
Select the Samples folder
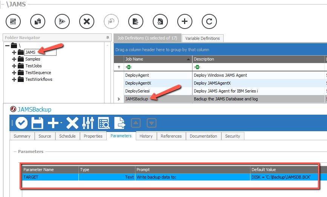(x=33, y=59)
